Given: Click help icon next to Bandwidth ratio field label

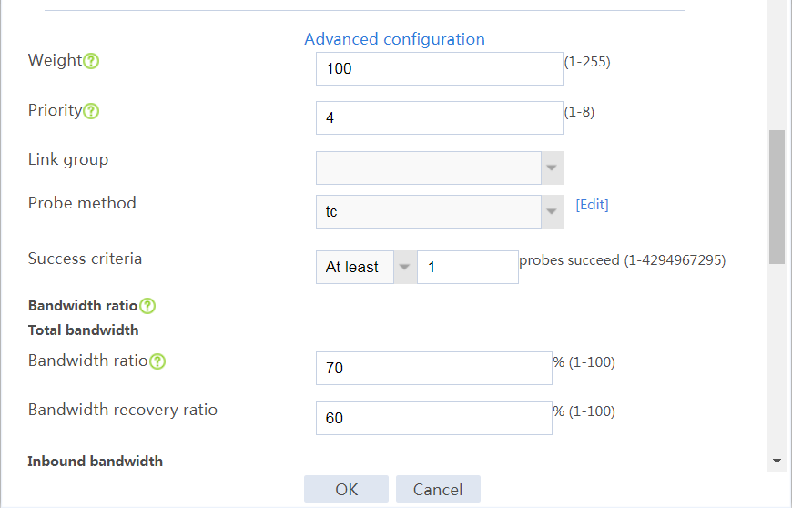Looking at the screenshot, I should 157,361.
